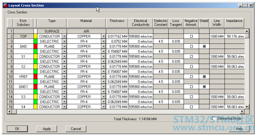
Task: Click the Thickness column header
Action: (x=117, y=23)
